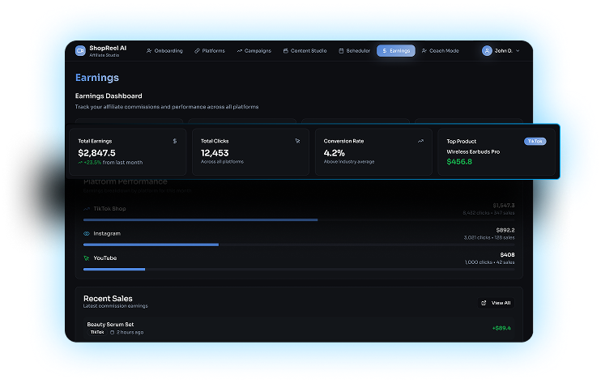Switch to the Platforms tab

[x=210, y=50]
